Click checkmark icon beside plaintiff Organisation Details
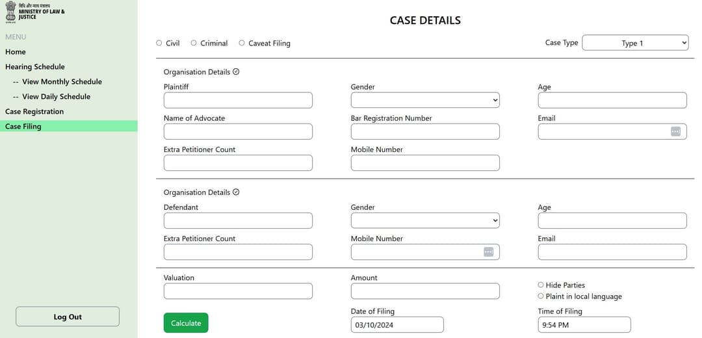This screenshot has width=702, height=338. pos(236,71)
